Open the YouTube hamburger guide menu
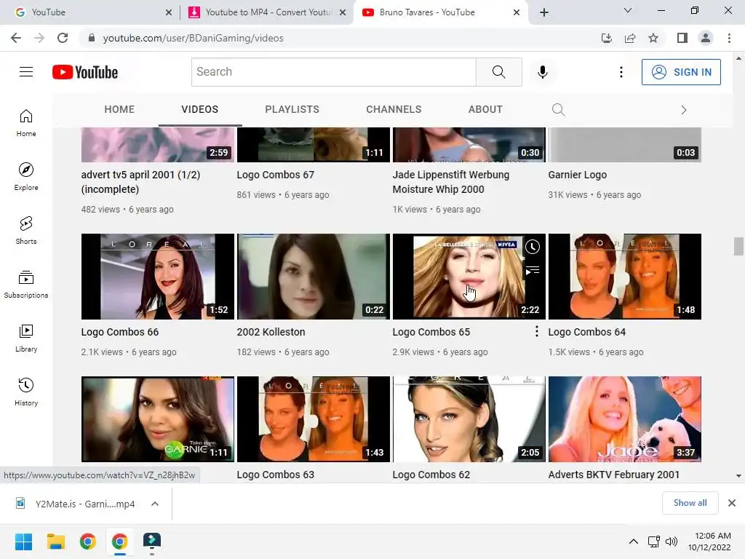 click(26, 72)
